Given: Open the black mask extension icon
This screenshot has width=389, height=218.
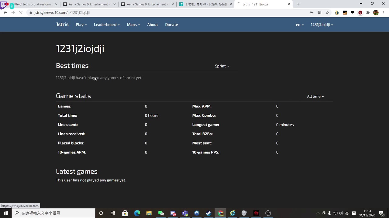Looking at the screenshot, I should (x=353, y=12).
